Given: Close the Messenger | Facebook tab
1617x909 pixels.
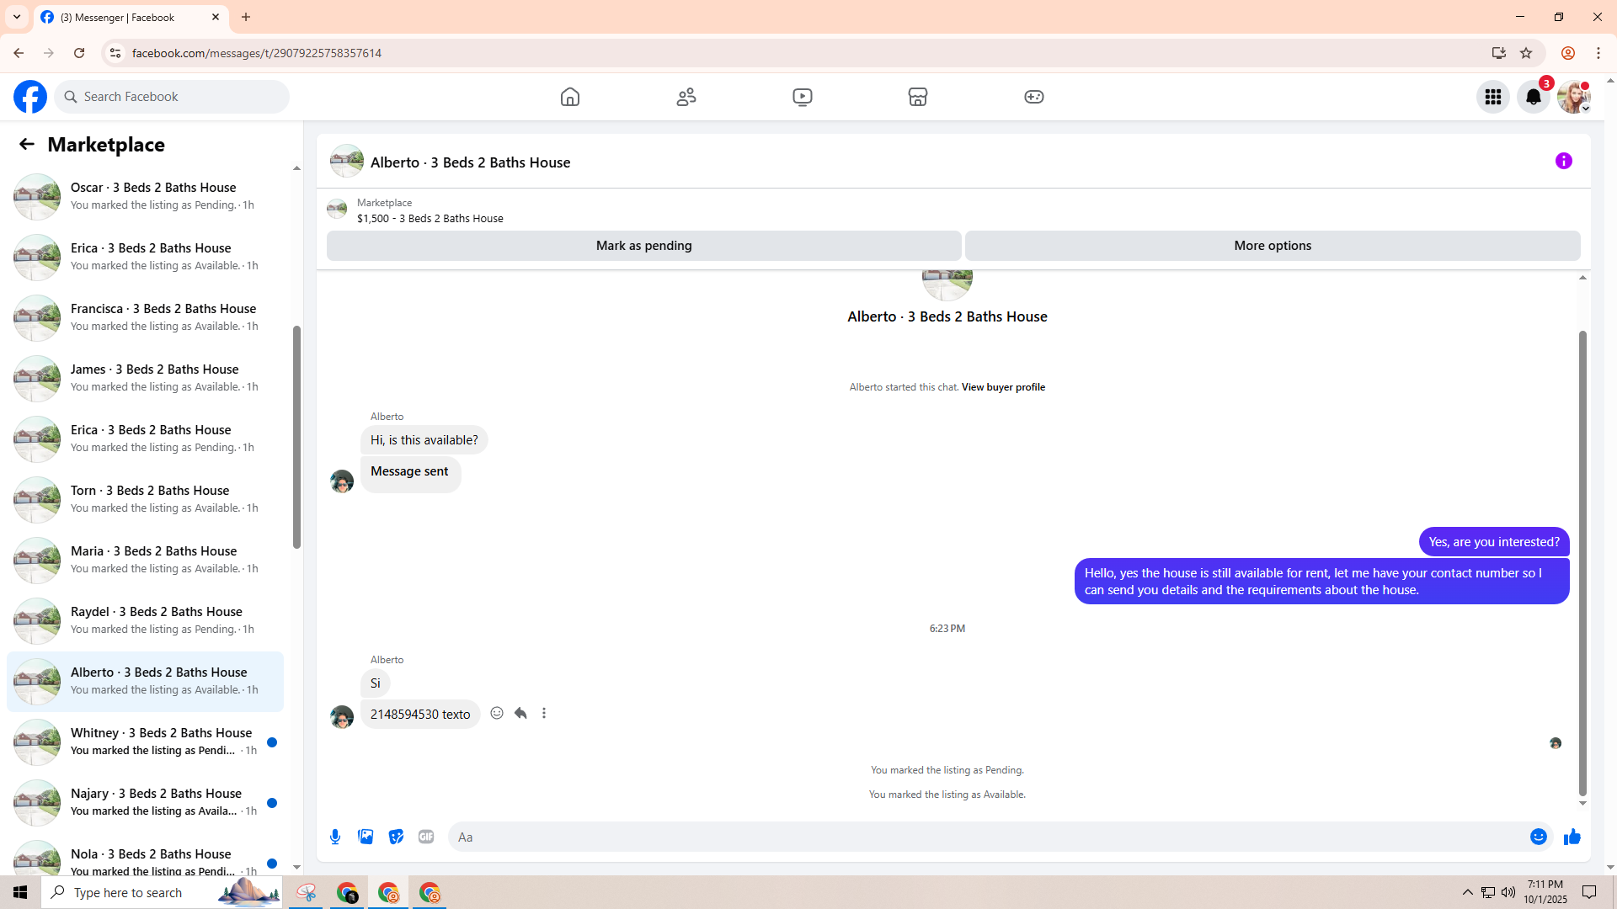Looking at the screenshot, I should (216, 17).
